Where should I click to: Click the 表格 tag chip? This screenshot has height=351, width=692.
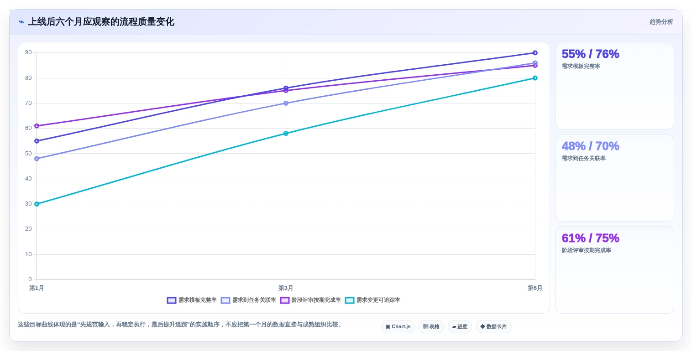(x=431, y=327)
